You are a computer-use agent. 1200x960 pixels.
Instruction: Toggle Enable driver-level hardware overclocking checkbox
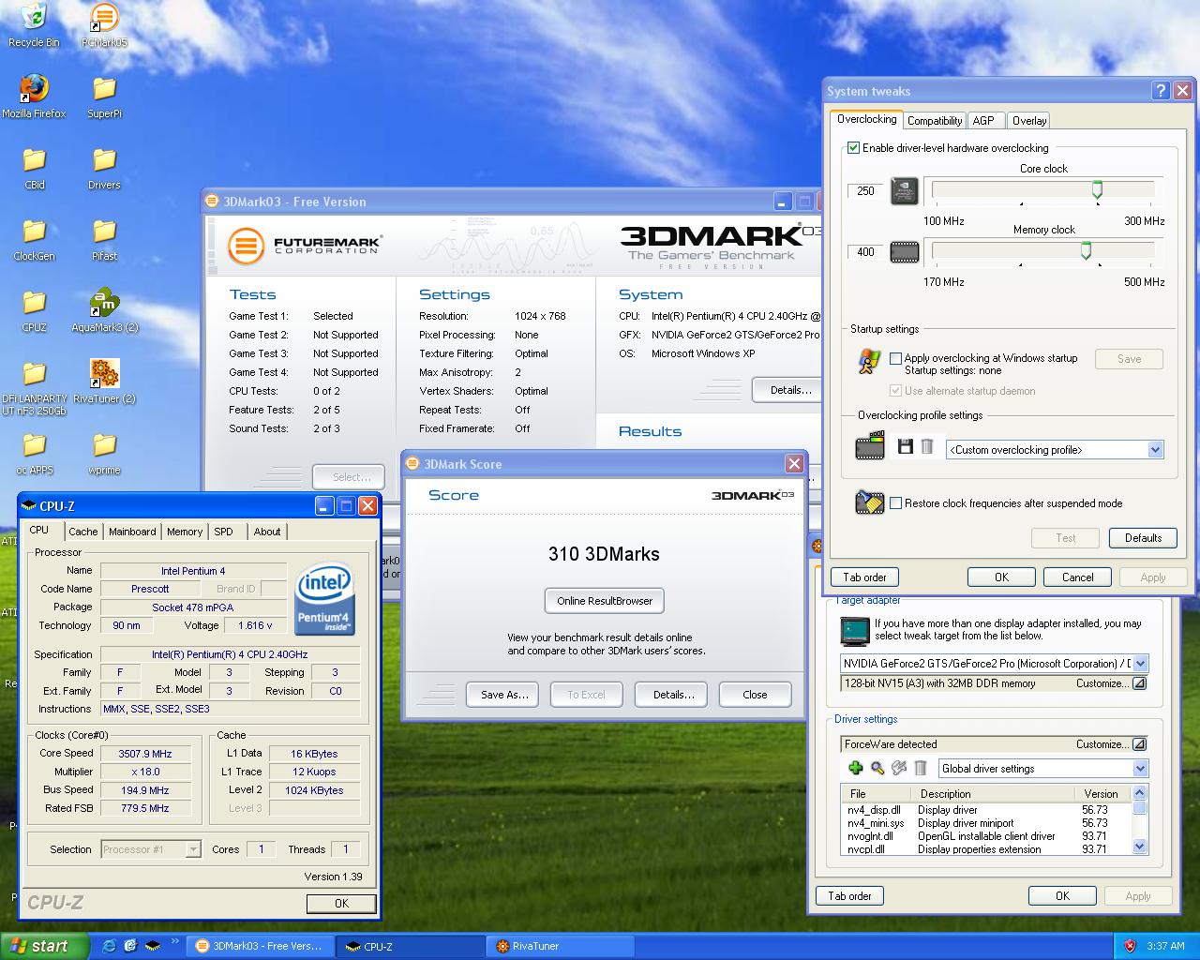[853, 147]
